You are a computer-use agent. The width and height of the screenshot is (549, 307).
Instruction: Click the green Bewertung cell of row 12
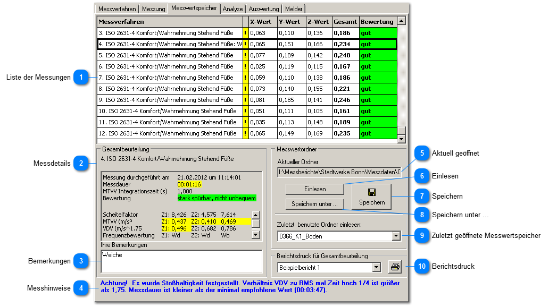[378, 133]
